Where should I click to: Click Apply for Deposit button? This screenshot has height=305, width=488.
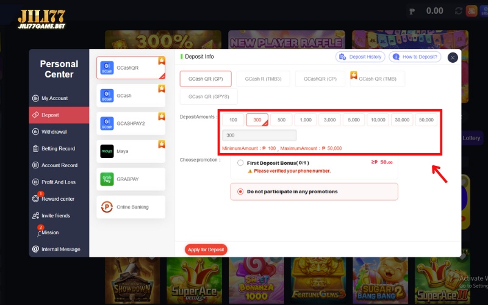(x=206, y=249)
